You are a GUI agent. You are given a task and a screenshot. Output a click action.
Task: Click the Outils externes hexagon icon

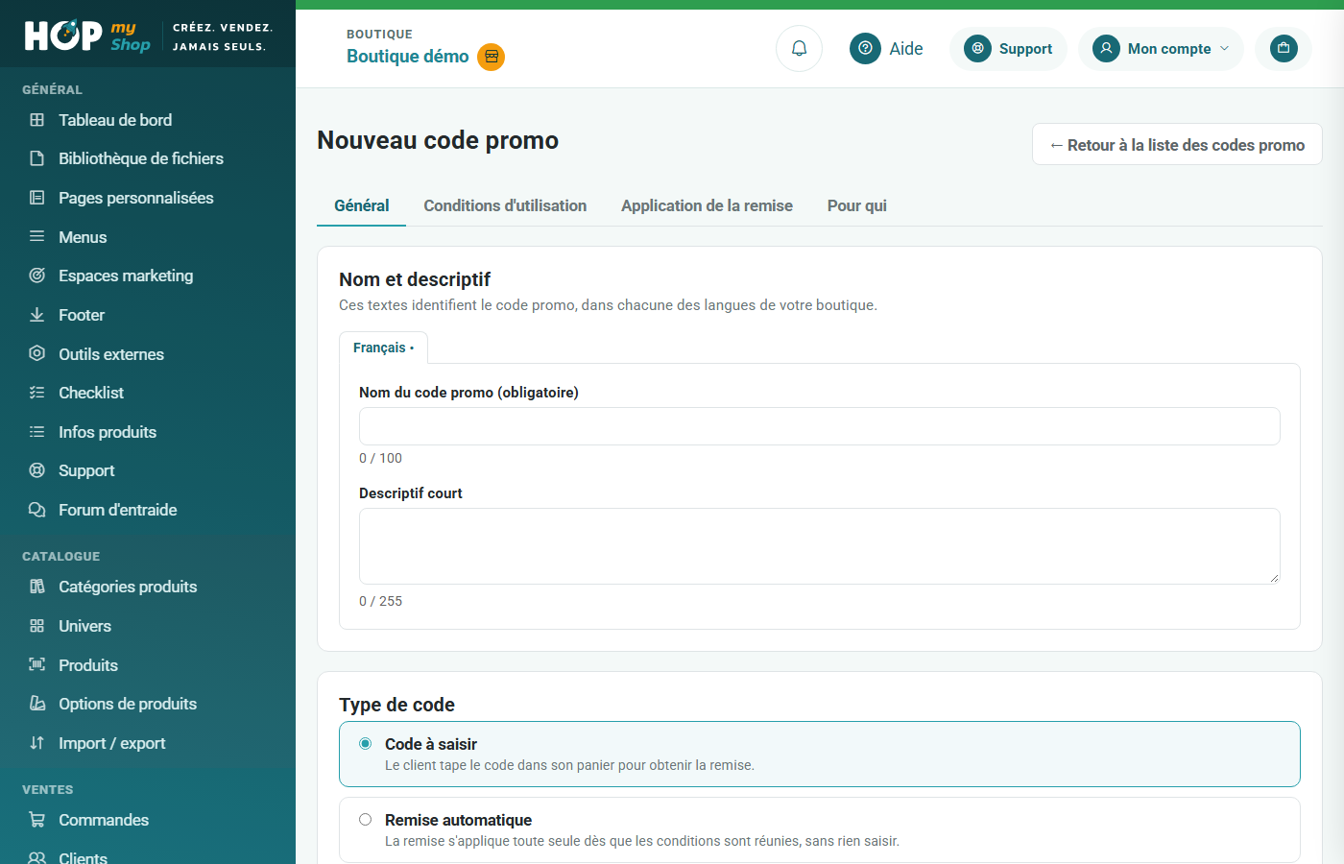[37, 353]
